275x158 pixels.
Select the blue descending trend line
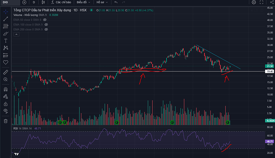point(218,57)
